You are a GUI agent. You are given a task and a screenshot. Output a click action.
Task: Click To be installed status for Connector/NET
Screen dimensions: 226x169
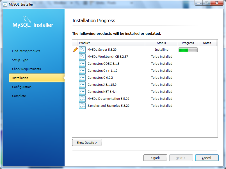click(x=162, y=92)
